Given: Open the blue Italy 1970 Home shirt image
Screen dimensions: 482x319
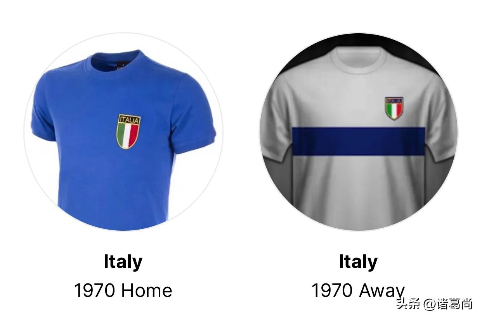Looking at the screenshot, I should click(123, 132).
